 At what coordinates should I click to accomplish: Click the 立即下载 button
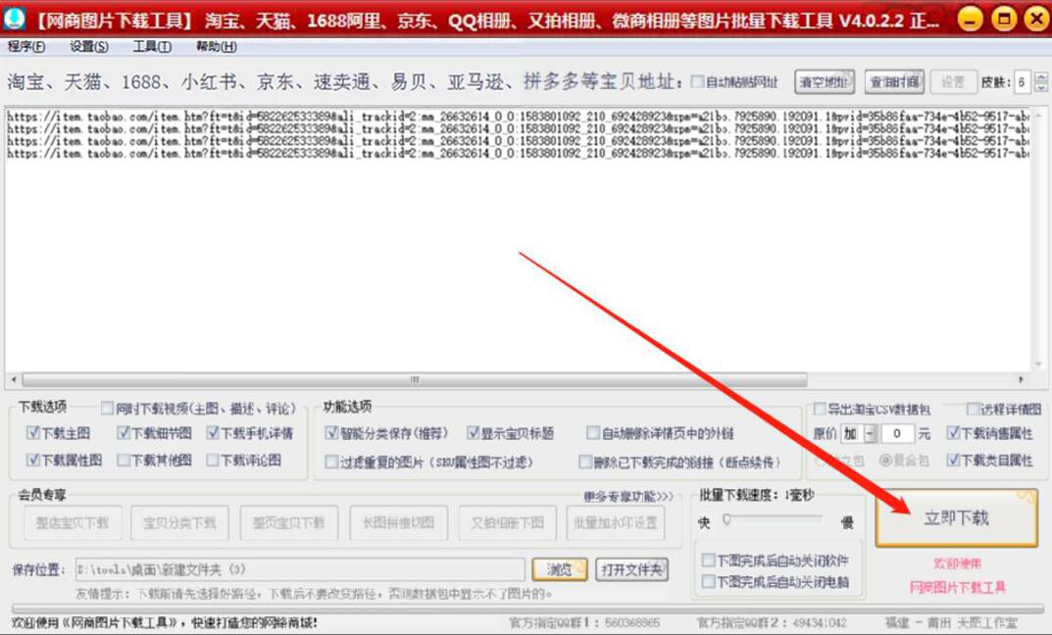click(x=957, y=518)
